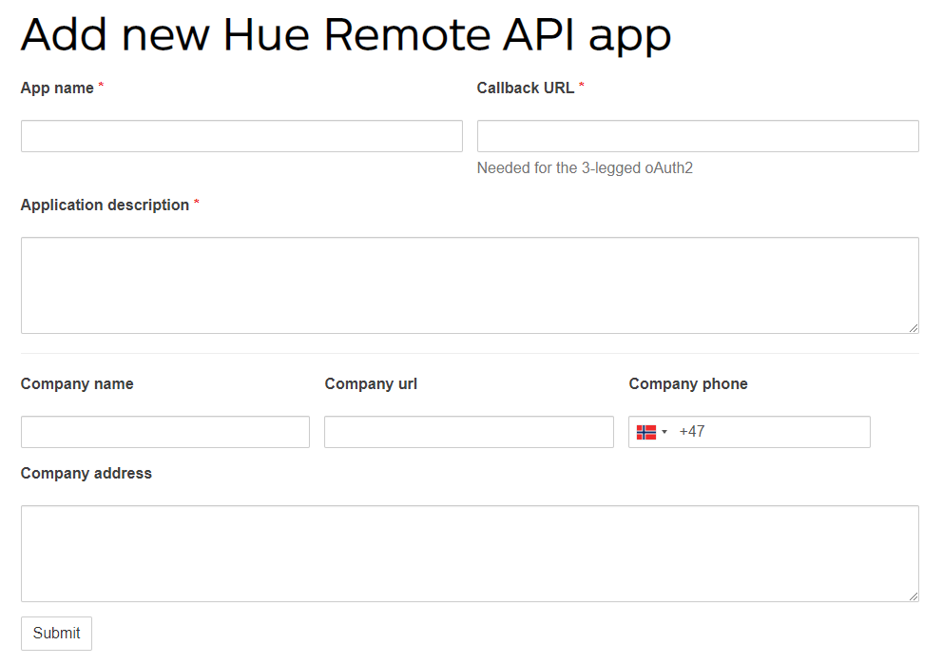Screen dimensions: 943x665
Task: Grab Application description resize handle corner
Action: (x=914, y=328)
